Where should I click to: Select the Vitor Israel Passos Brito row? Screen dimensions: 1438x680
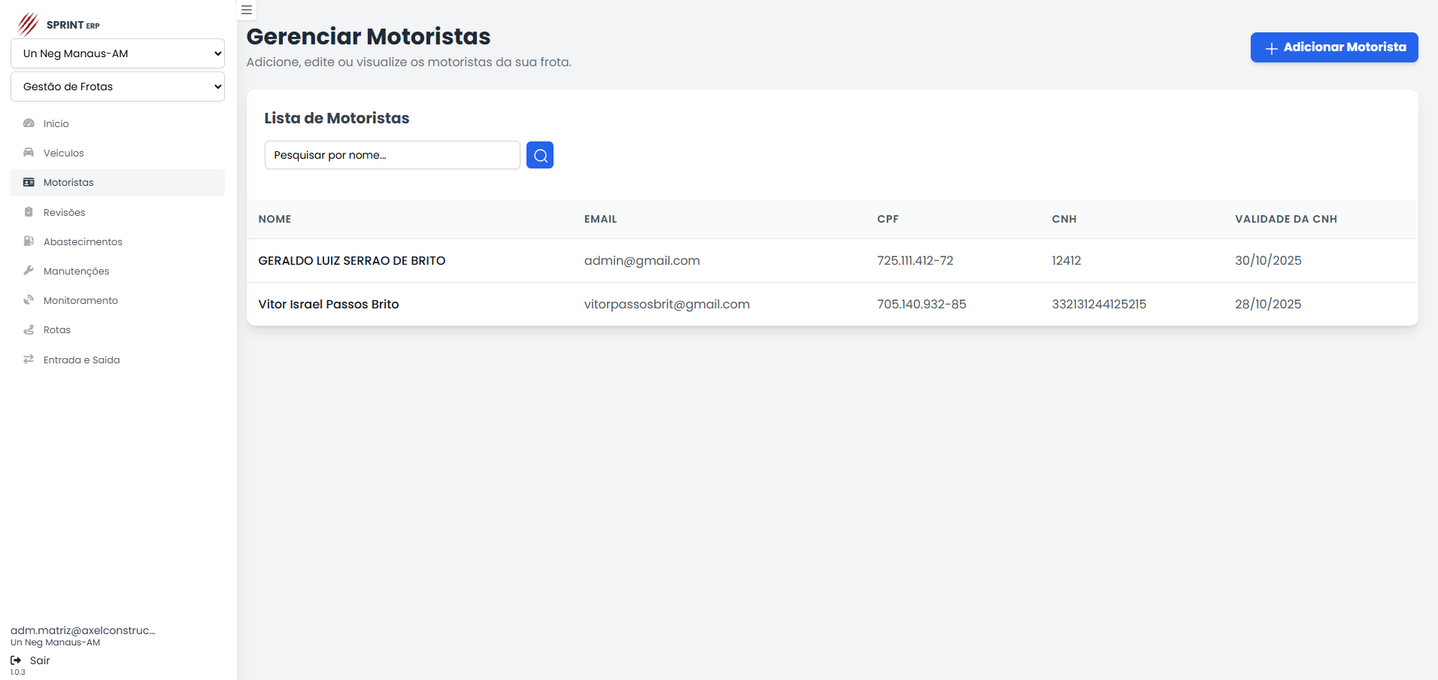328,305
